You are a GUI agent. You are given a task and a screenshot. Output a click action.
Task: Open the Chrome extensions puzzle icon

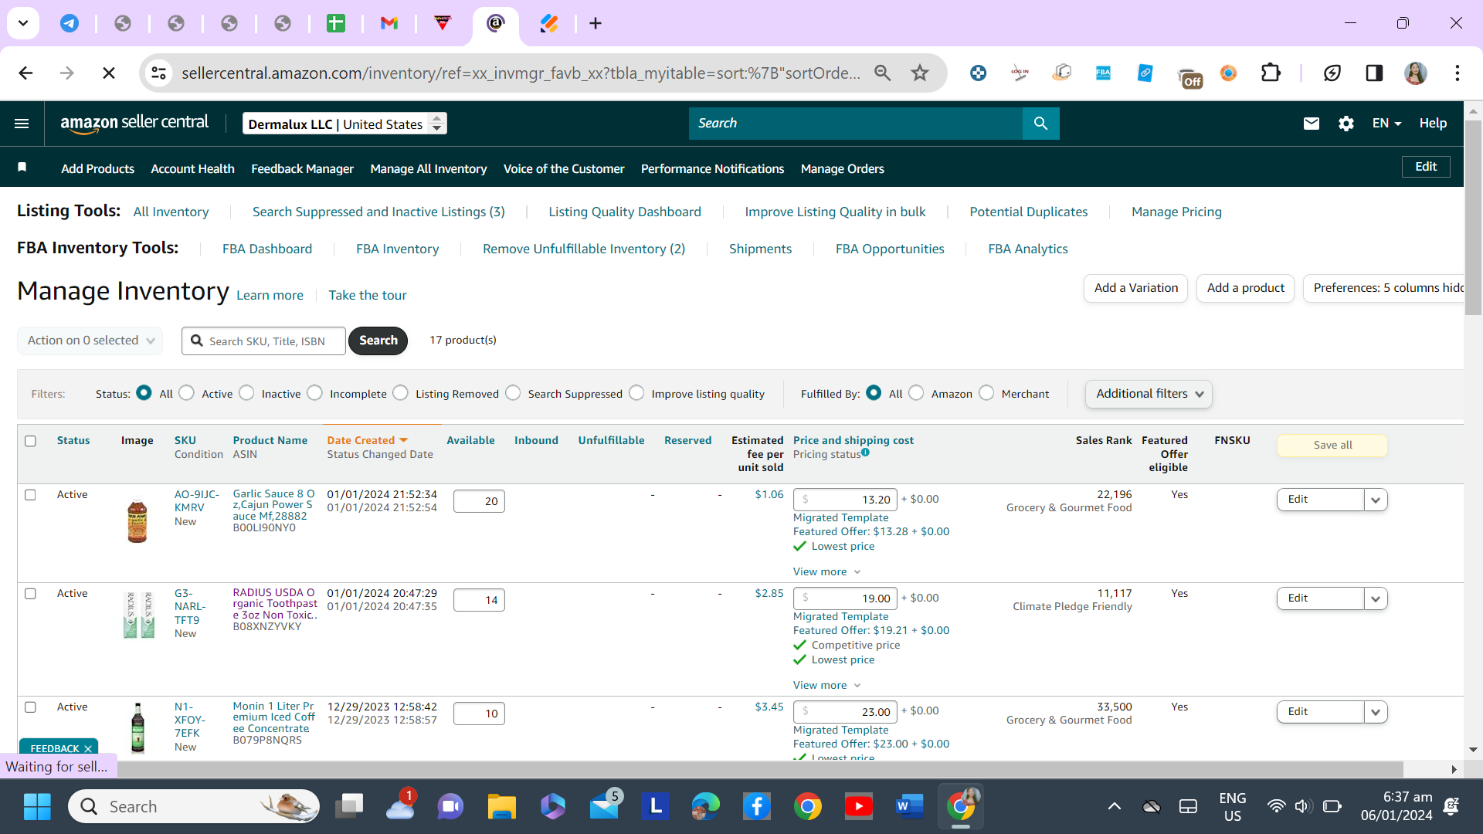1271,73
